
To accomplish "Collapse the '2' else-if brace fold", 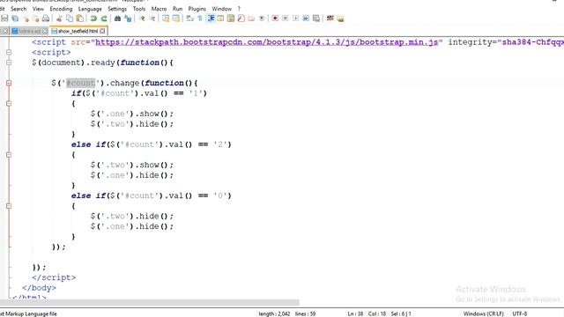I will tap(9, 155).
